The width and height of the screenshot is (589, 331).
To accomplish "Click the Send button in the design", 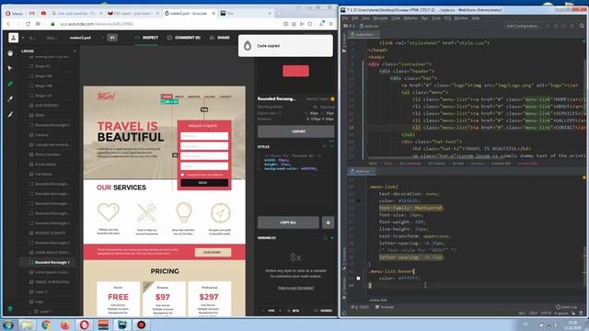I will [204, 182].
